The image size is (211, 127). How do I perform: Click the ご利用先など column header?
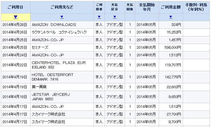pyautogui.click(x=62, y=7)
